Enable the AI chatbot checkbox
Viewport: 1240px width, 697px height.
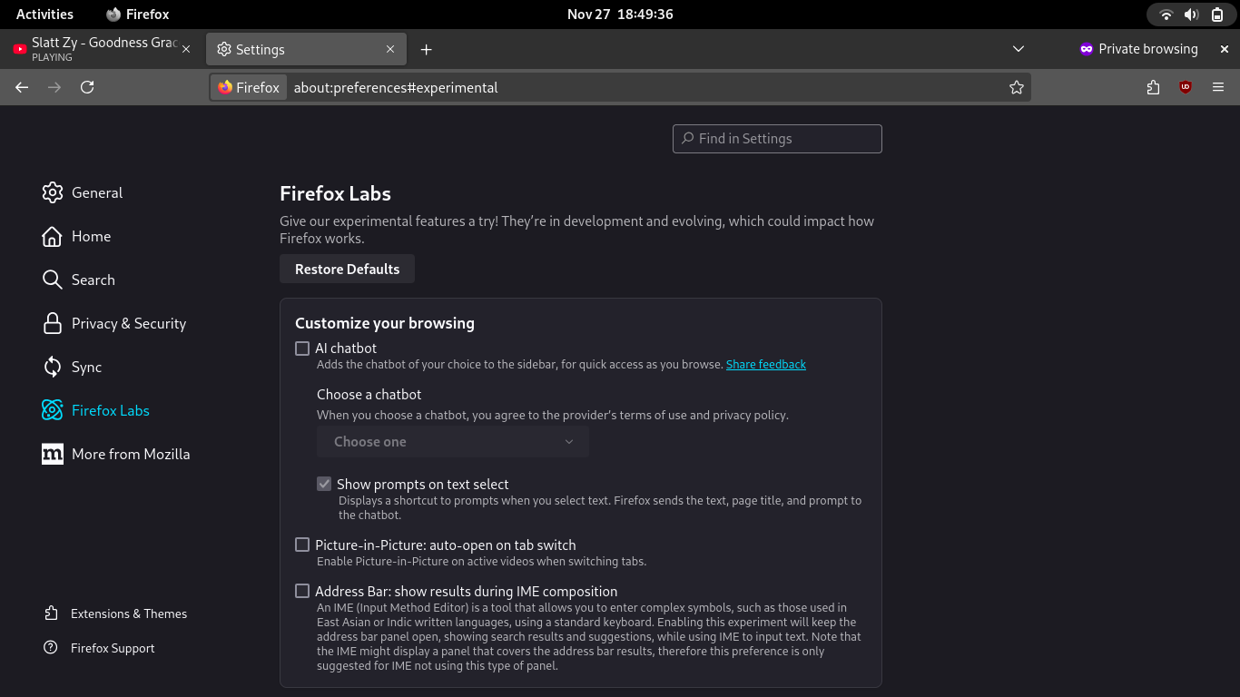point(302,348)
